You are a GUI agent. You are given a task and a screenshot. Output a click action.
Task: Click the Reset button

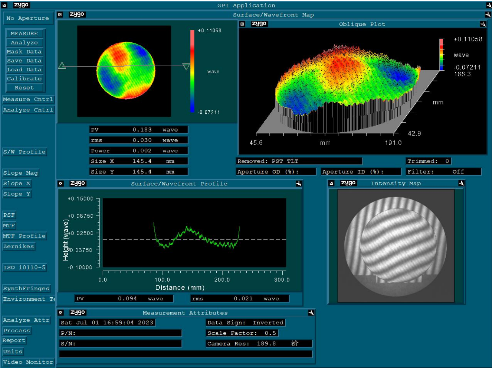24,88
